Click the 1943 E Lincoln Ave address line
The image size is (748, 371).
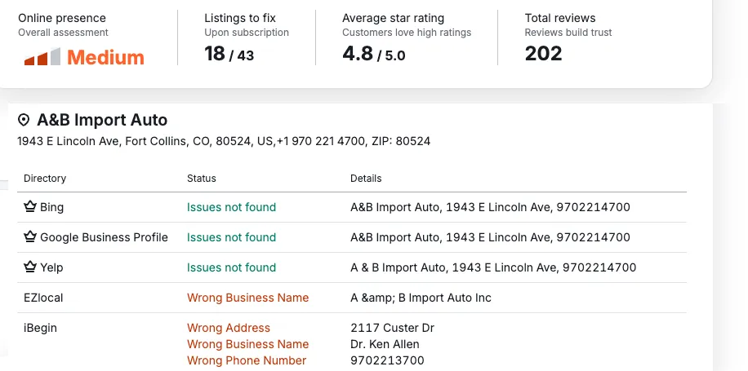pyautogui.click(x=223, y=141)
